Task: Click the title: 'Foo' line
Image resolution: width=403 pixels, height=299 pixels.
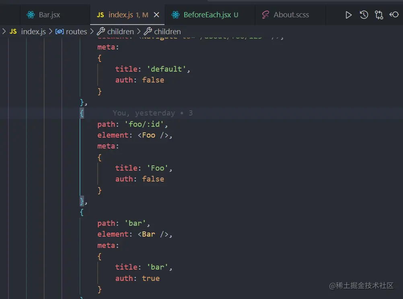Action: coord(144,168)
